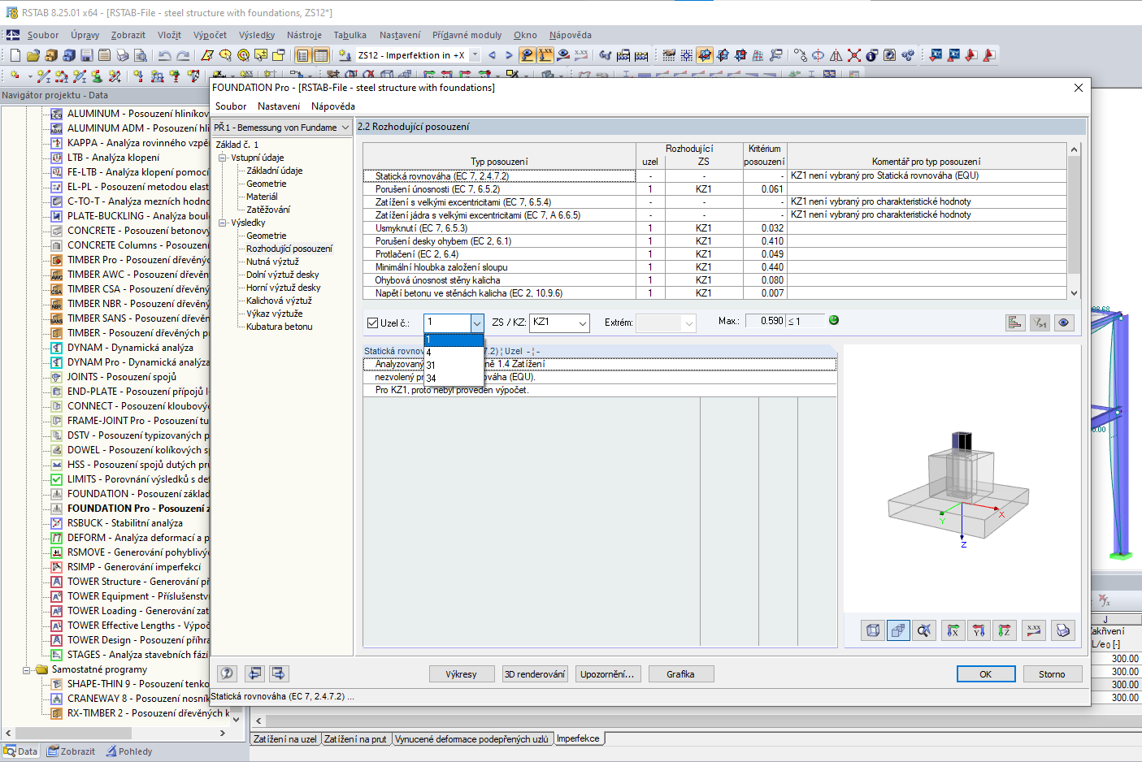This screenshot has height=762, width=1142.
Task: Open the ZS / KZ dropdown showing KZ1
Action: (582, 323)
